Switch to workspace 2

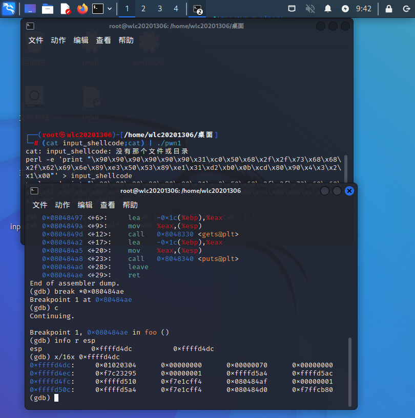click(x=143, y=9)
